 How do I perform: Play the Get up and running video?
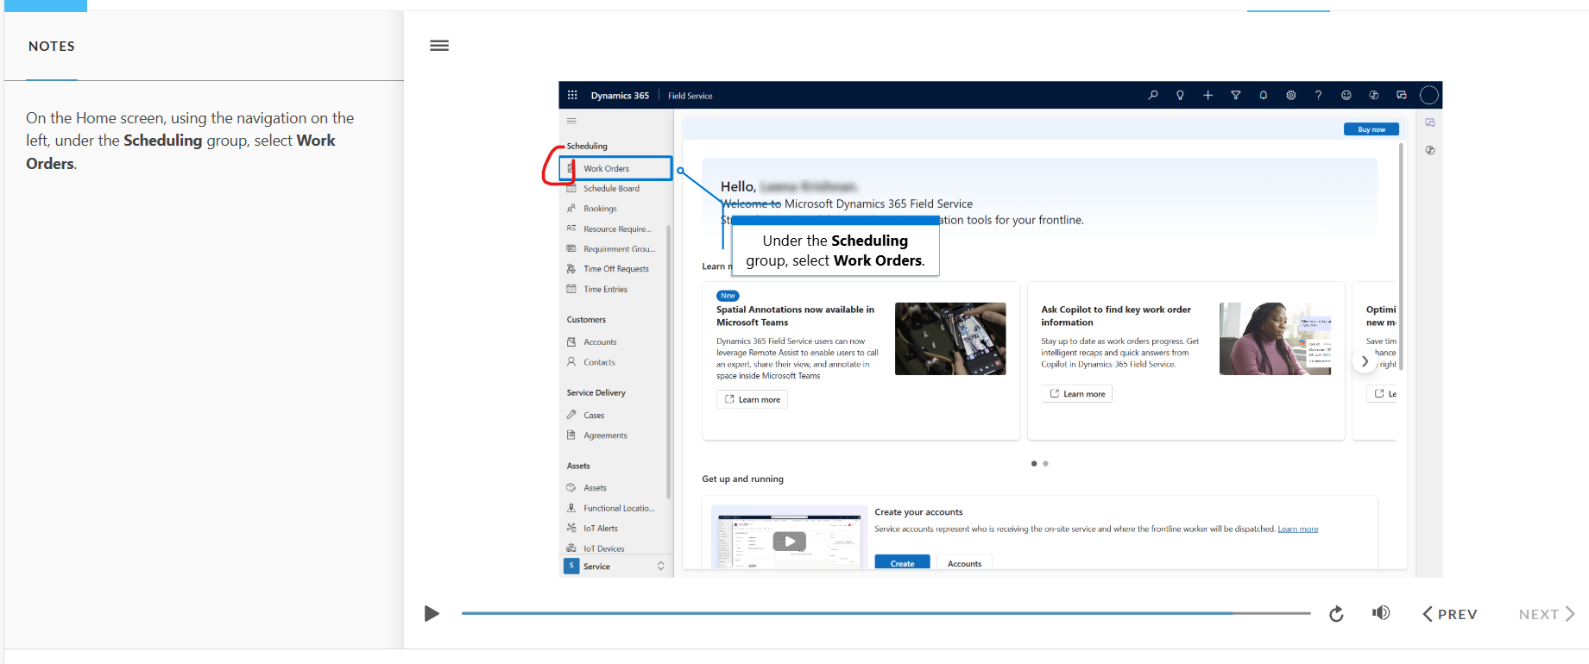click(x=789, y=542)
